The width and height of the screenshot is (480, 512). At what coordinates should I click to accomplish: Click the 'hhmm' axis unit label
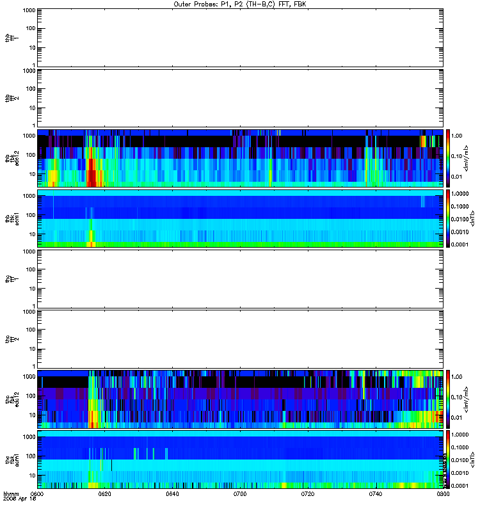click(x=11, y=494)
